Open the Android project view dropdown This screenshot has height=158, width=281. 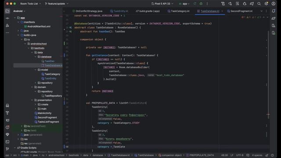(x=19, y=11)
